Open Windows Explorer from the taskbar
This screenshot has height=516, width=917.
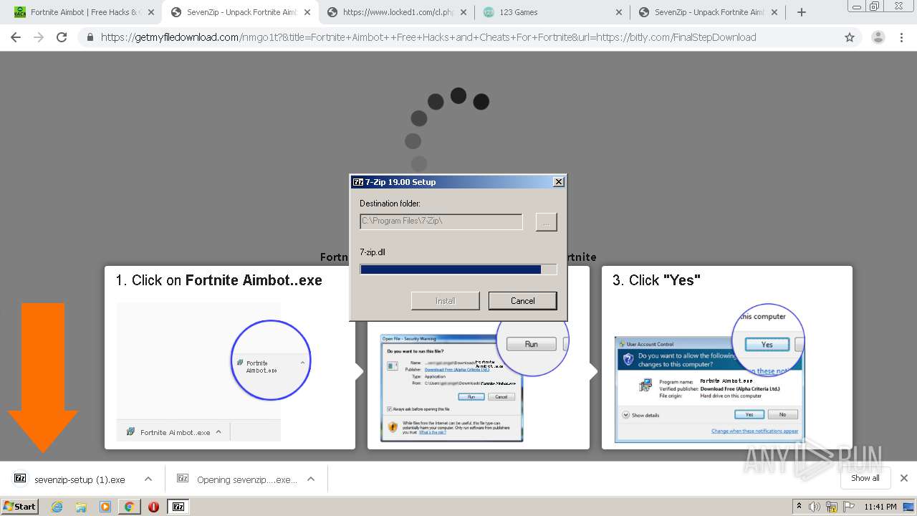coord(81,507)
